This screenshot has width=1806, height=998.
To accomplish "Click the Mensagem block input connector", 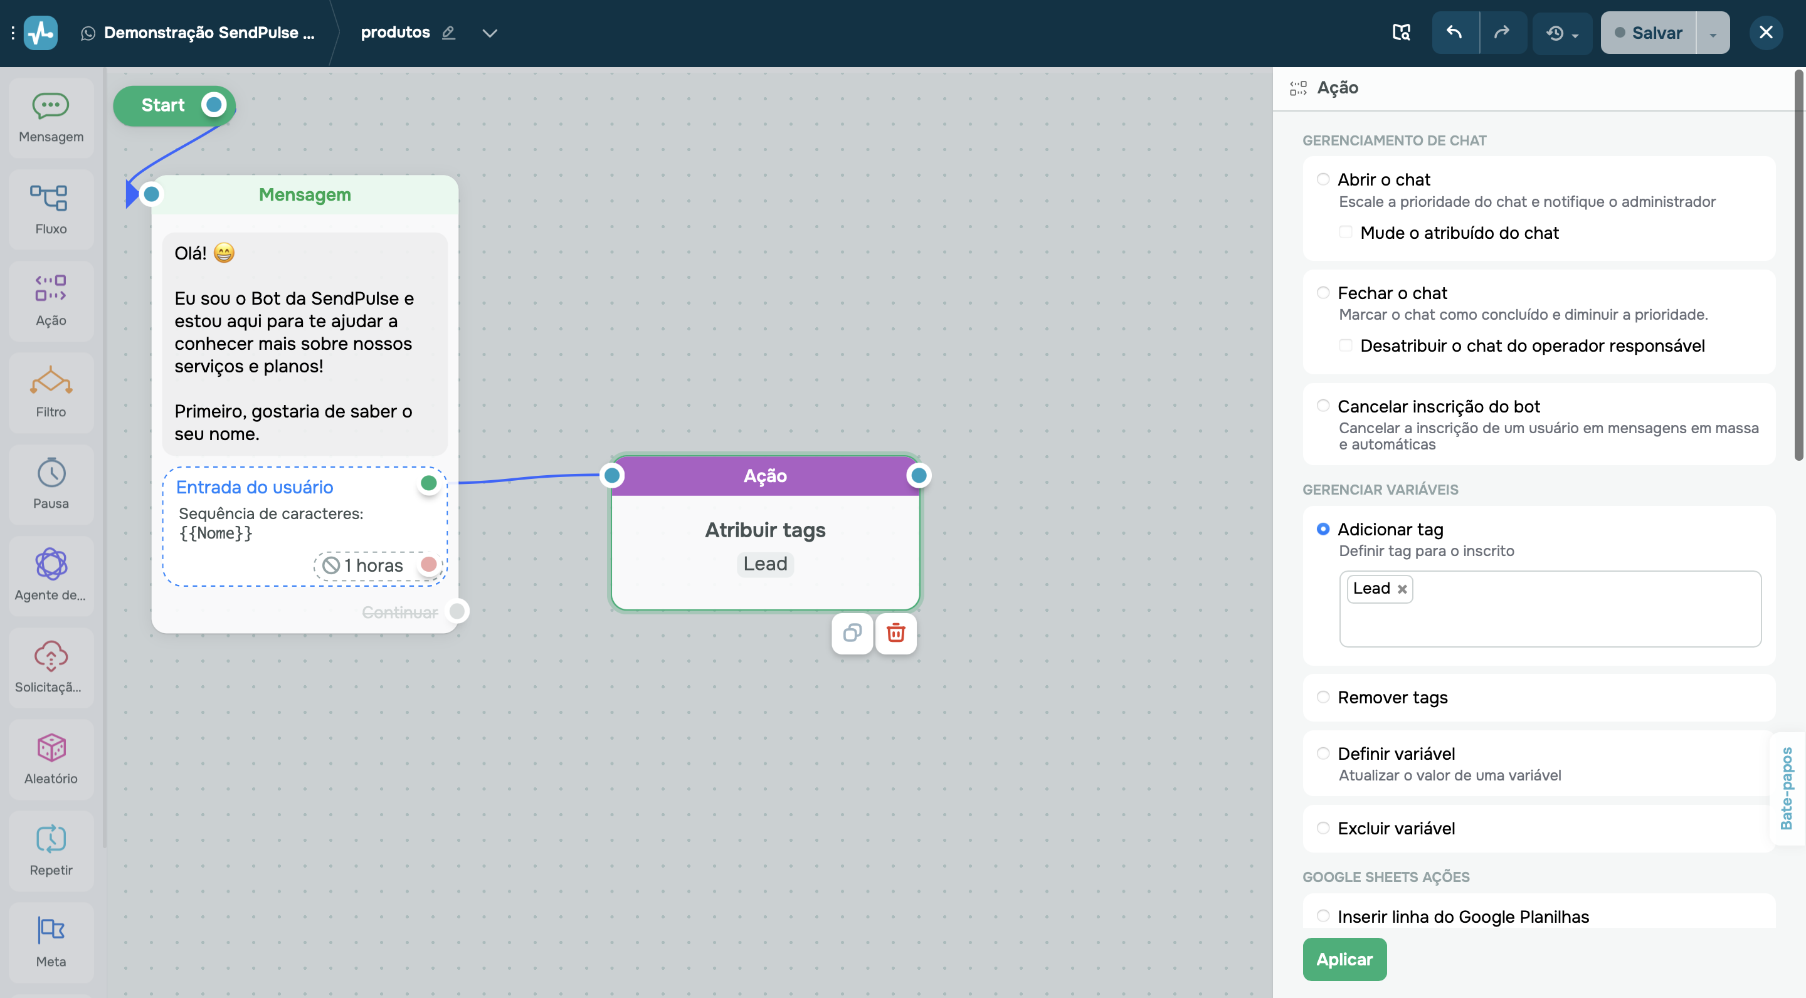I will (151, 194).
